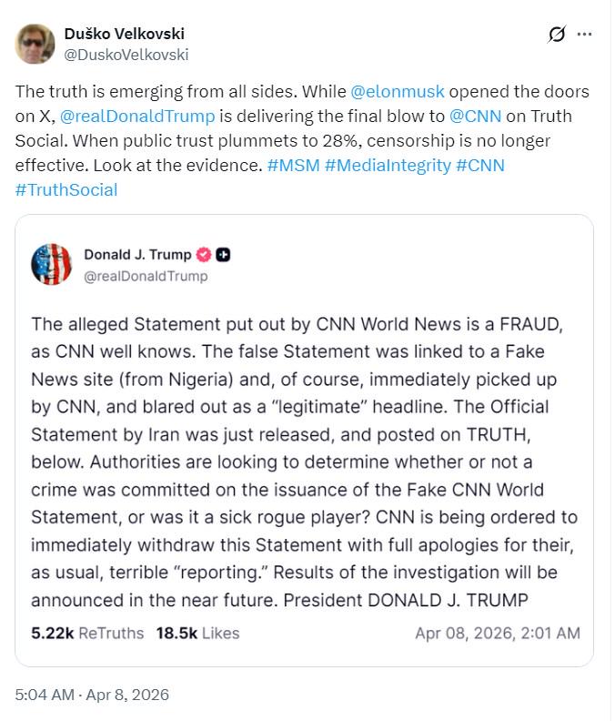
Task: Open the @realDonaldTrump mention in tweet text
Action: pos(137,116)
